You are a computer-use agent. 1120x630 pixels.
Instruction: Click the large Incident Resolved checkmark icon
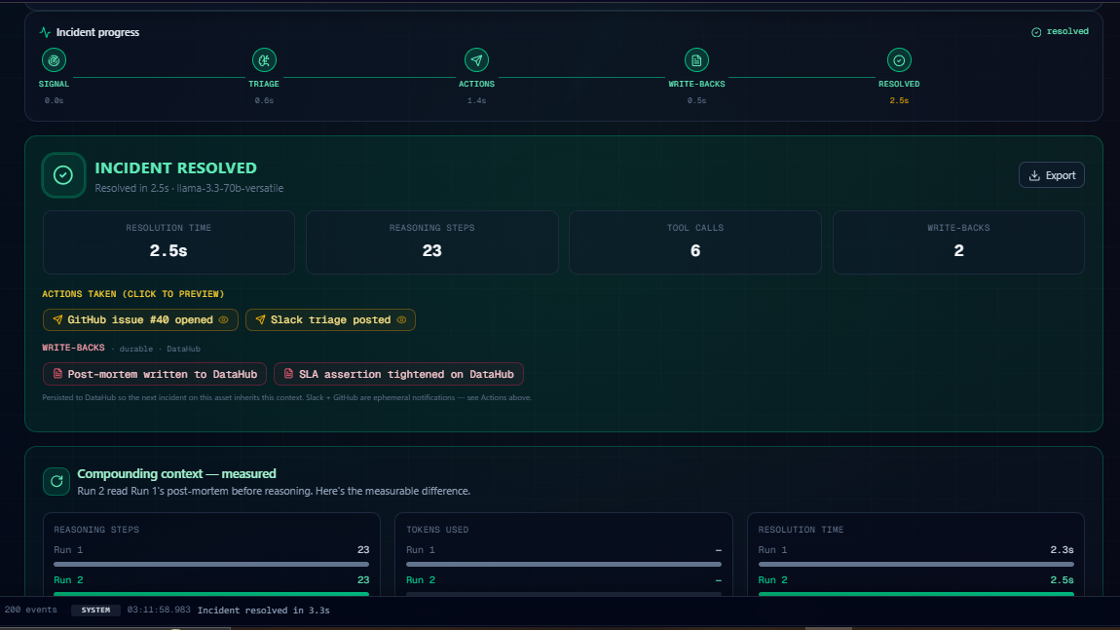point(63,175)
